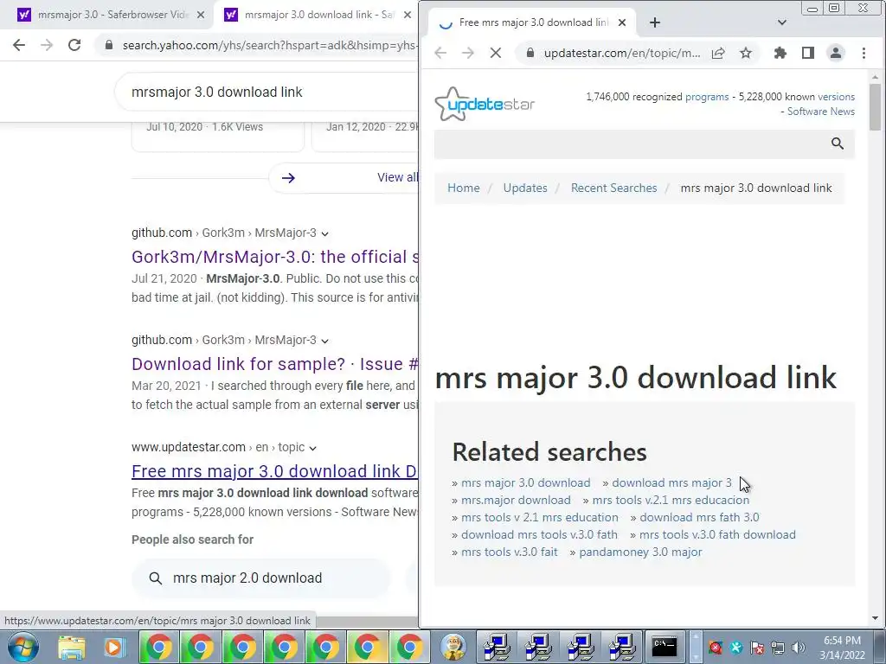Click the Action Center flag tray icon
The height and width of the screenshot is (664, 886).
pos(757,648)
